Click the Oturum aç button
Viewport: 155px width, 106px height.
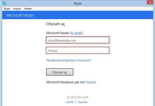click(x=60, y=72)
